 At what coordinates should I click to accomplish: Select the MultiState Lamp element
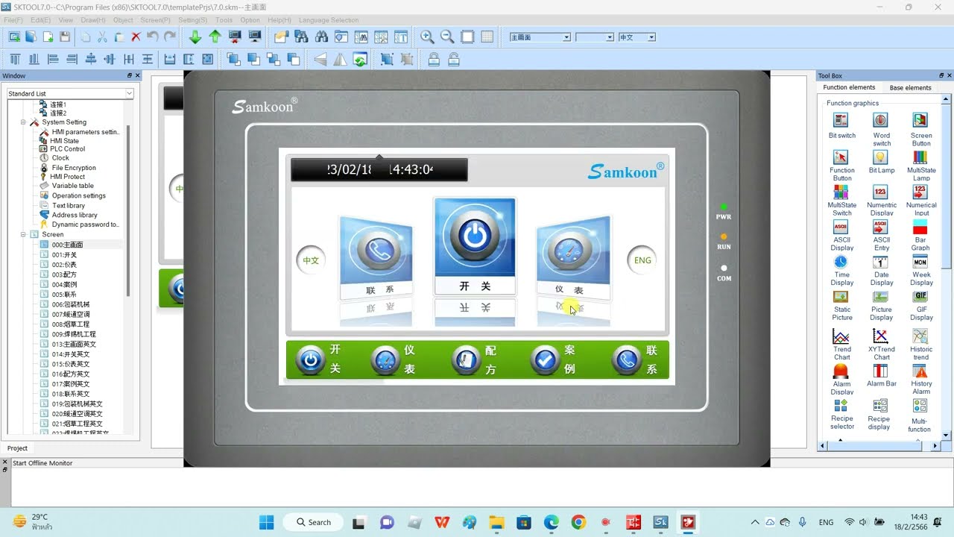click(920, 165)
